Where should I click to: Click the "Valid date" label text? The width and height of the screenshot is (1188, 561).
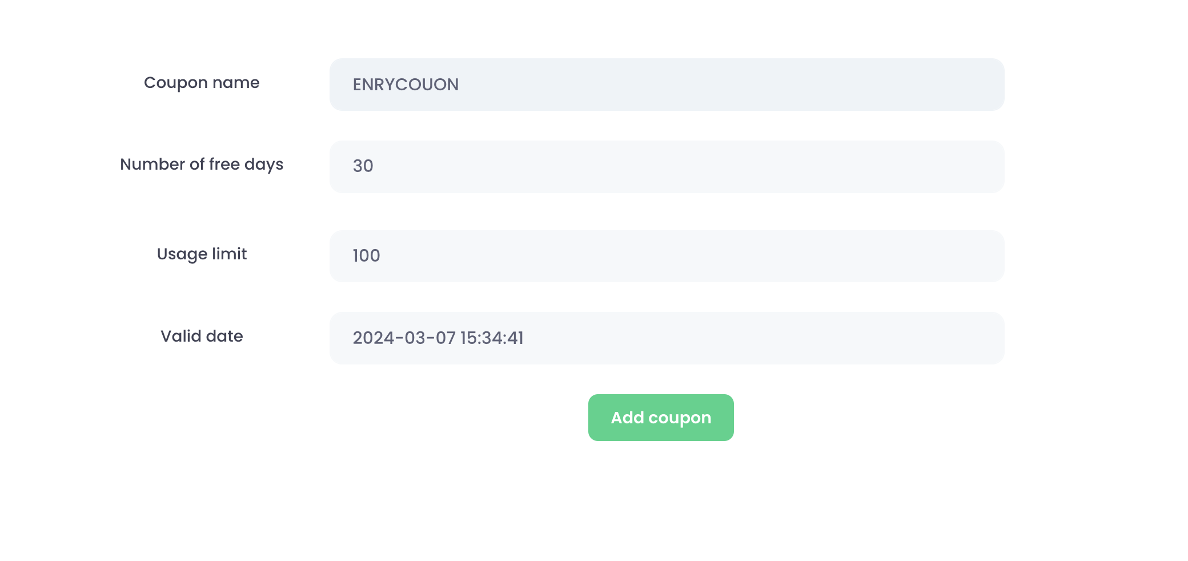pyautogui.click(x=202, y=336)
